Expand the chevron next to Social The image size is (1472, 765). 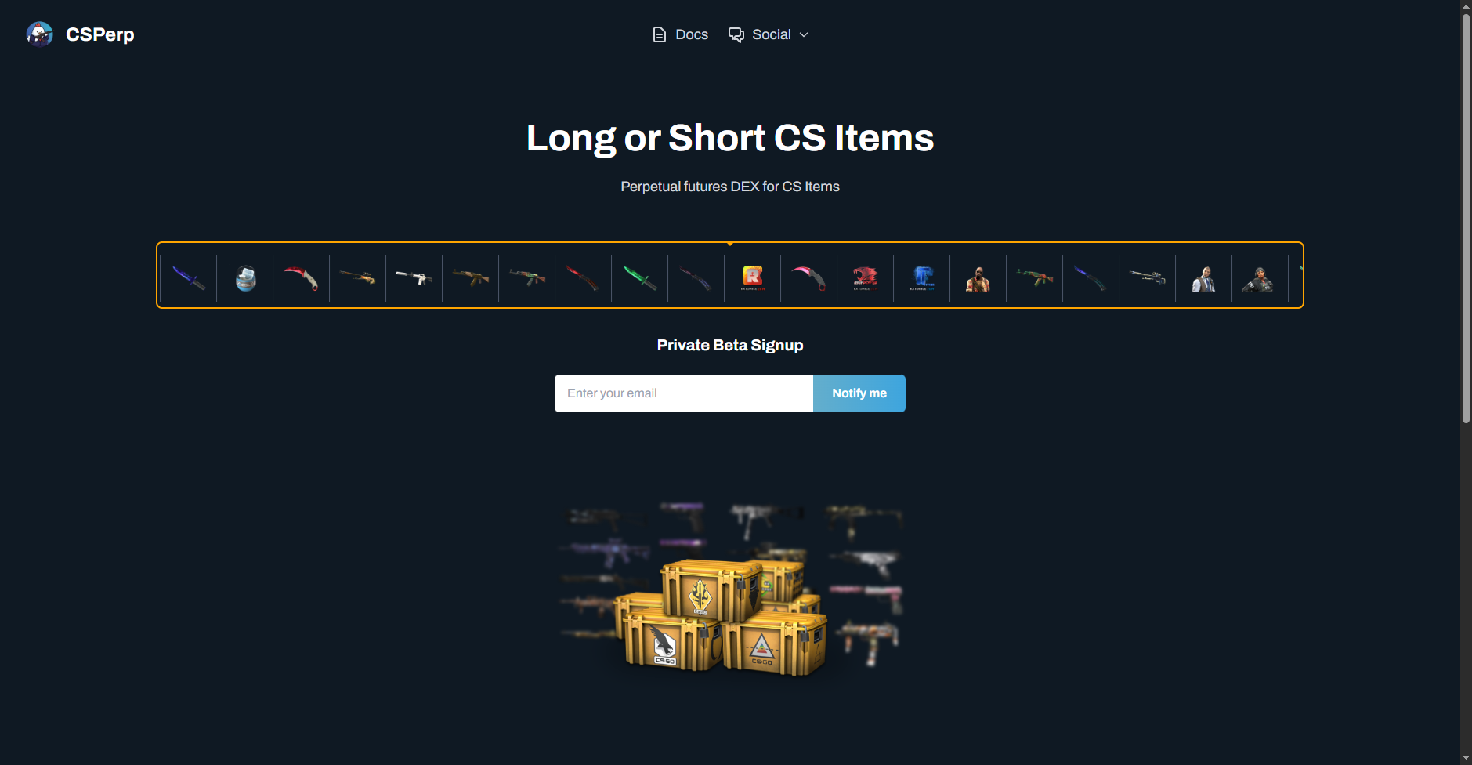click(804, 34)
